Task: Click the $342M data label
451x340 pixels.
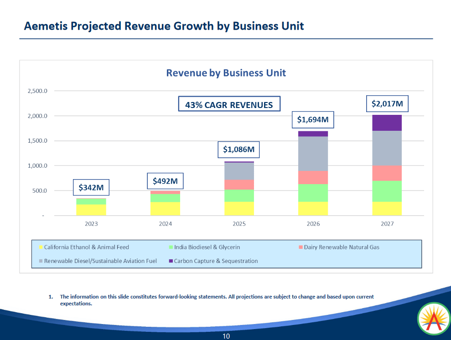Action: click(91, 187)
